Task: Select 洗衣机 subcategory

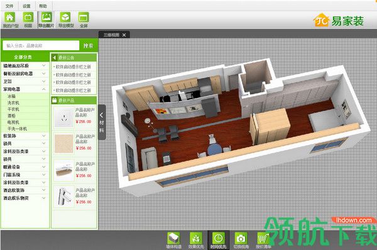Action: pyautogui.click(x=13, y=102)
